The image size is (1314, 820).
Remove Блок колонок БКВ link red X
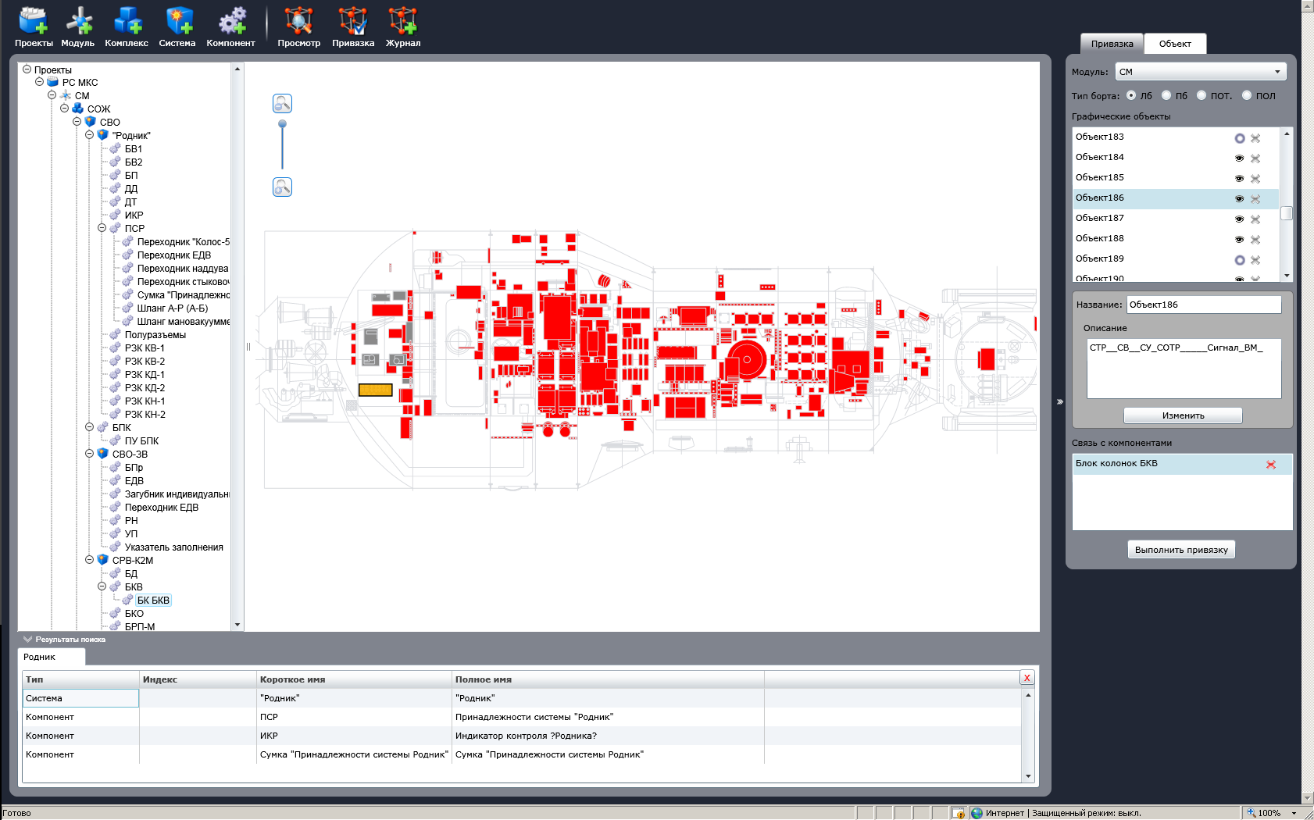click(1271, 465)
